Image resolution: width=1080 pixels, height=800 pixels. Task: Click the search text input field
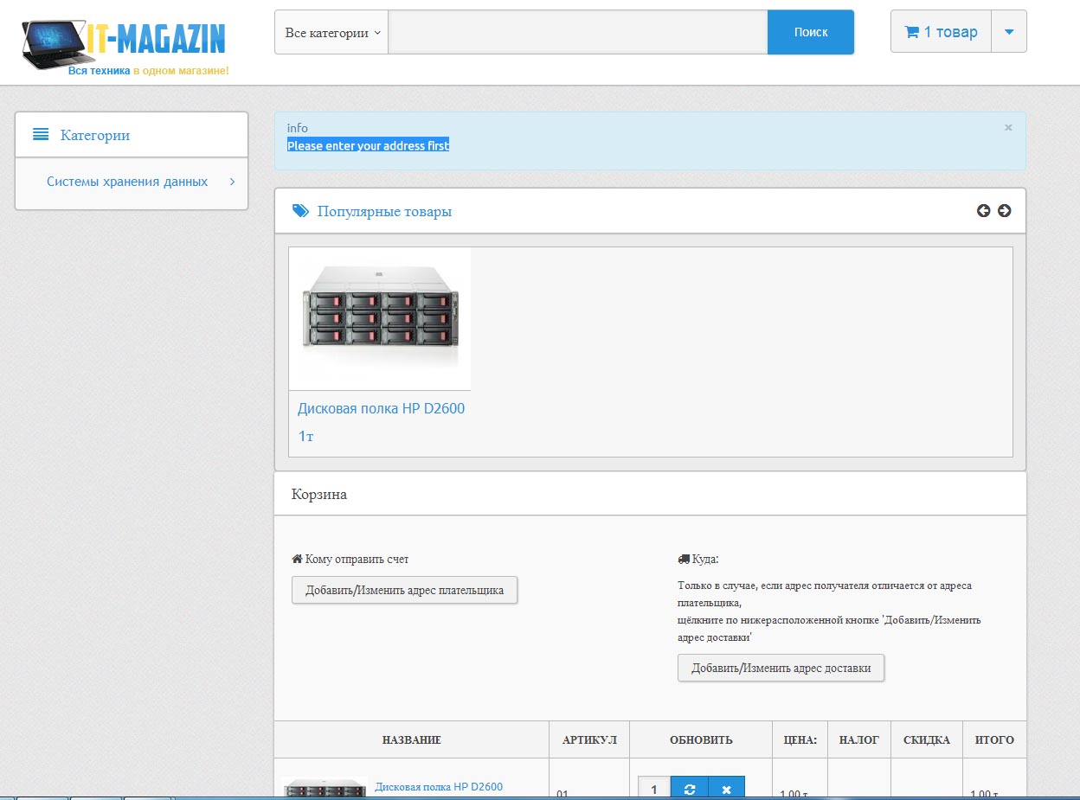577,32
